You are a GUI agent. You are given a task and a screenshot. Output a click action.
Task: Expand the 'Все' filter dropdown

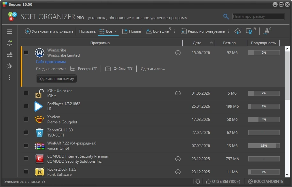pos(116,31)
